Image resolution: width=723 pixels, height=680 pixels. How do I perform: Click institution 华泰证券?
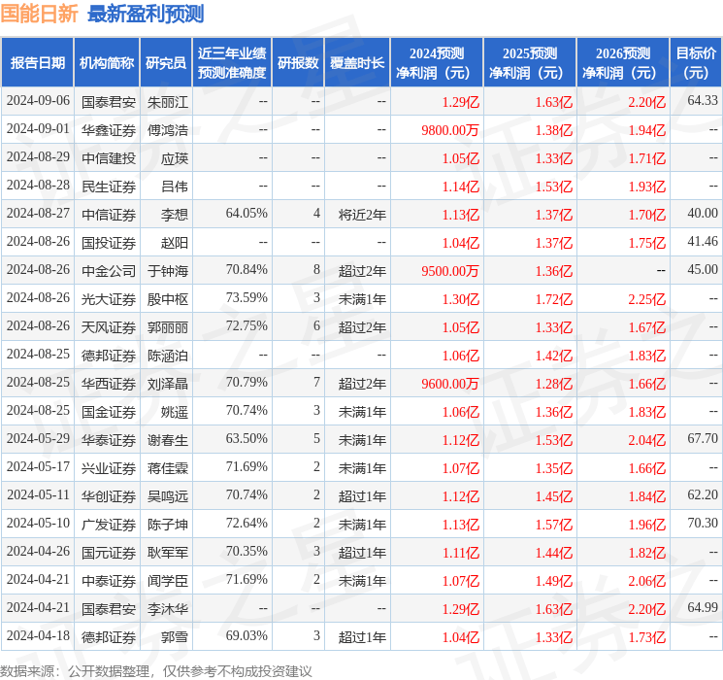click(109, 440)
